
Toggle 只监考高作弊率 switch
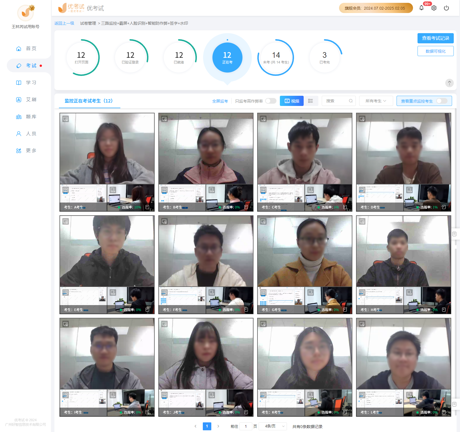coord(271,101)
